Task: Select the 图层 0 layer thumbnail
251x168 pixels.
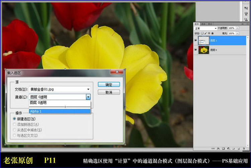Action: (203, 50)
